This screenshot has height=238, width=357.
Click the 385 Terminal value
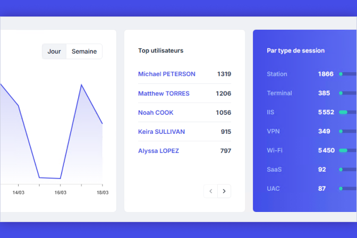coord(324,93)
